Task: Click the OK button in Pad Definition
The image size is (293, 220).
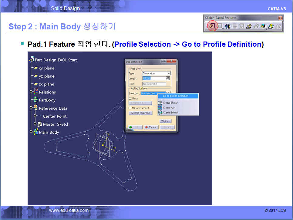Action: point(135,127)
